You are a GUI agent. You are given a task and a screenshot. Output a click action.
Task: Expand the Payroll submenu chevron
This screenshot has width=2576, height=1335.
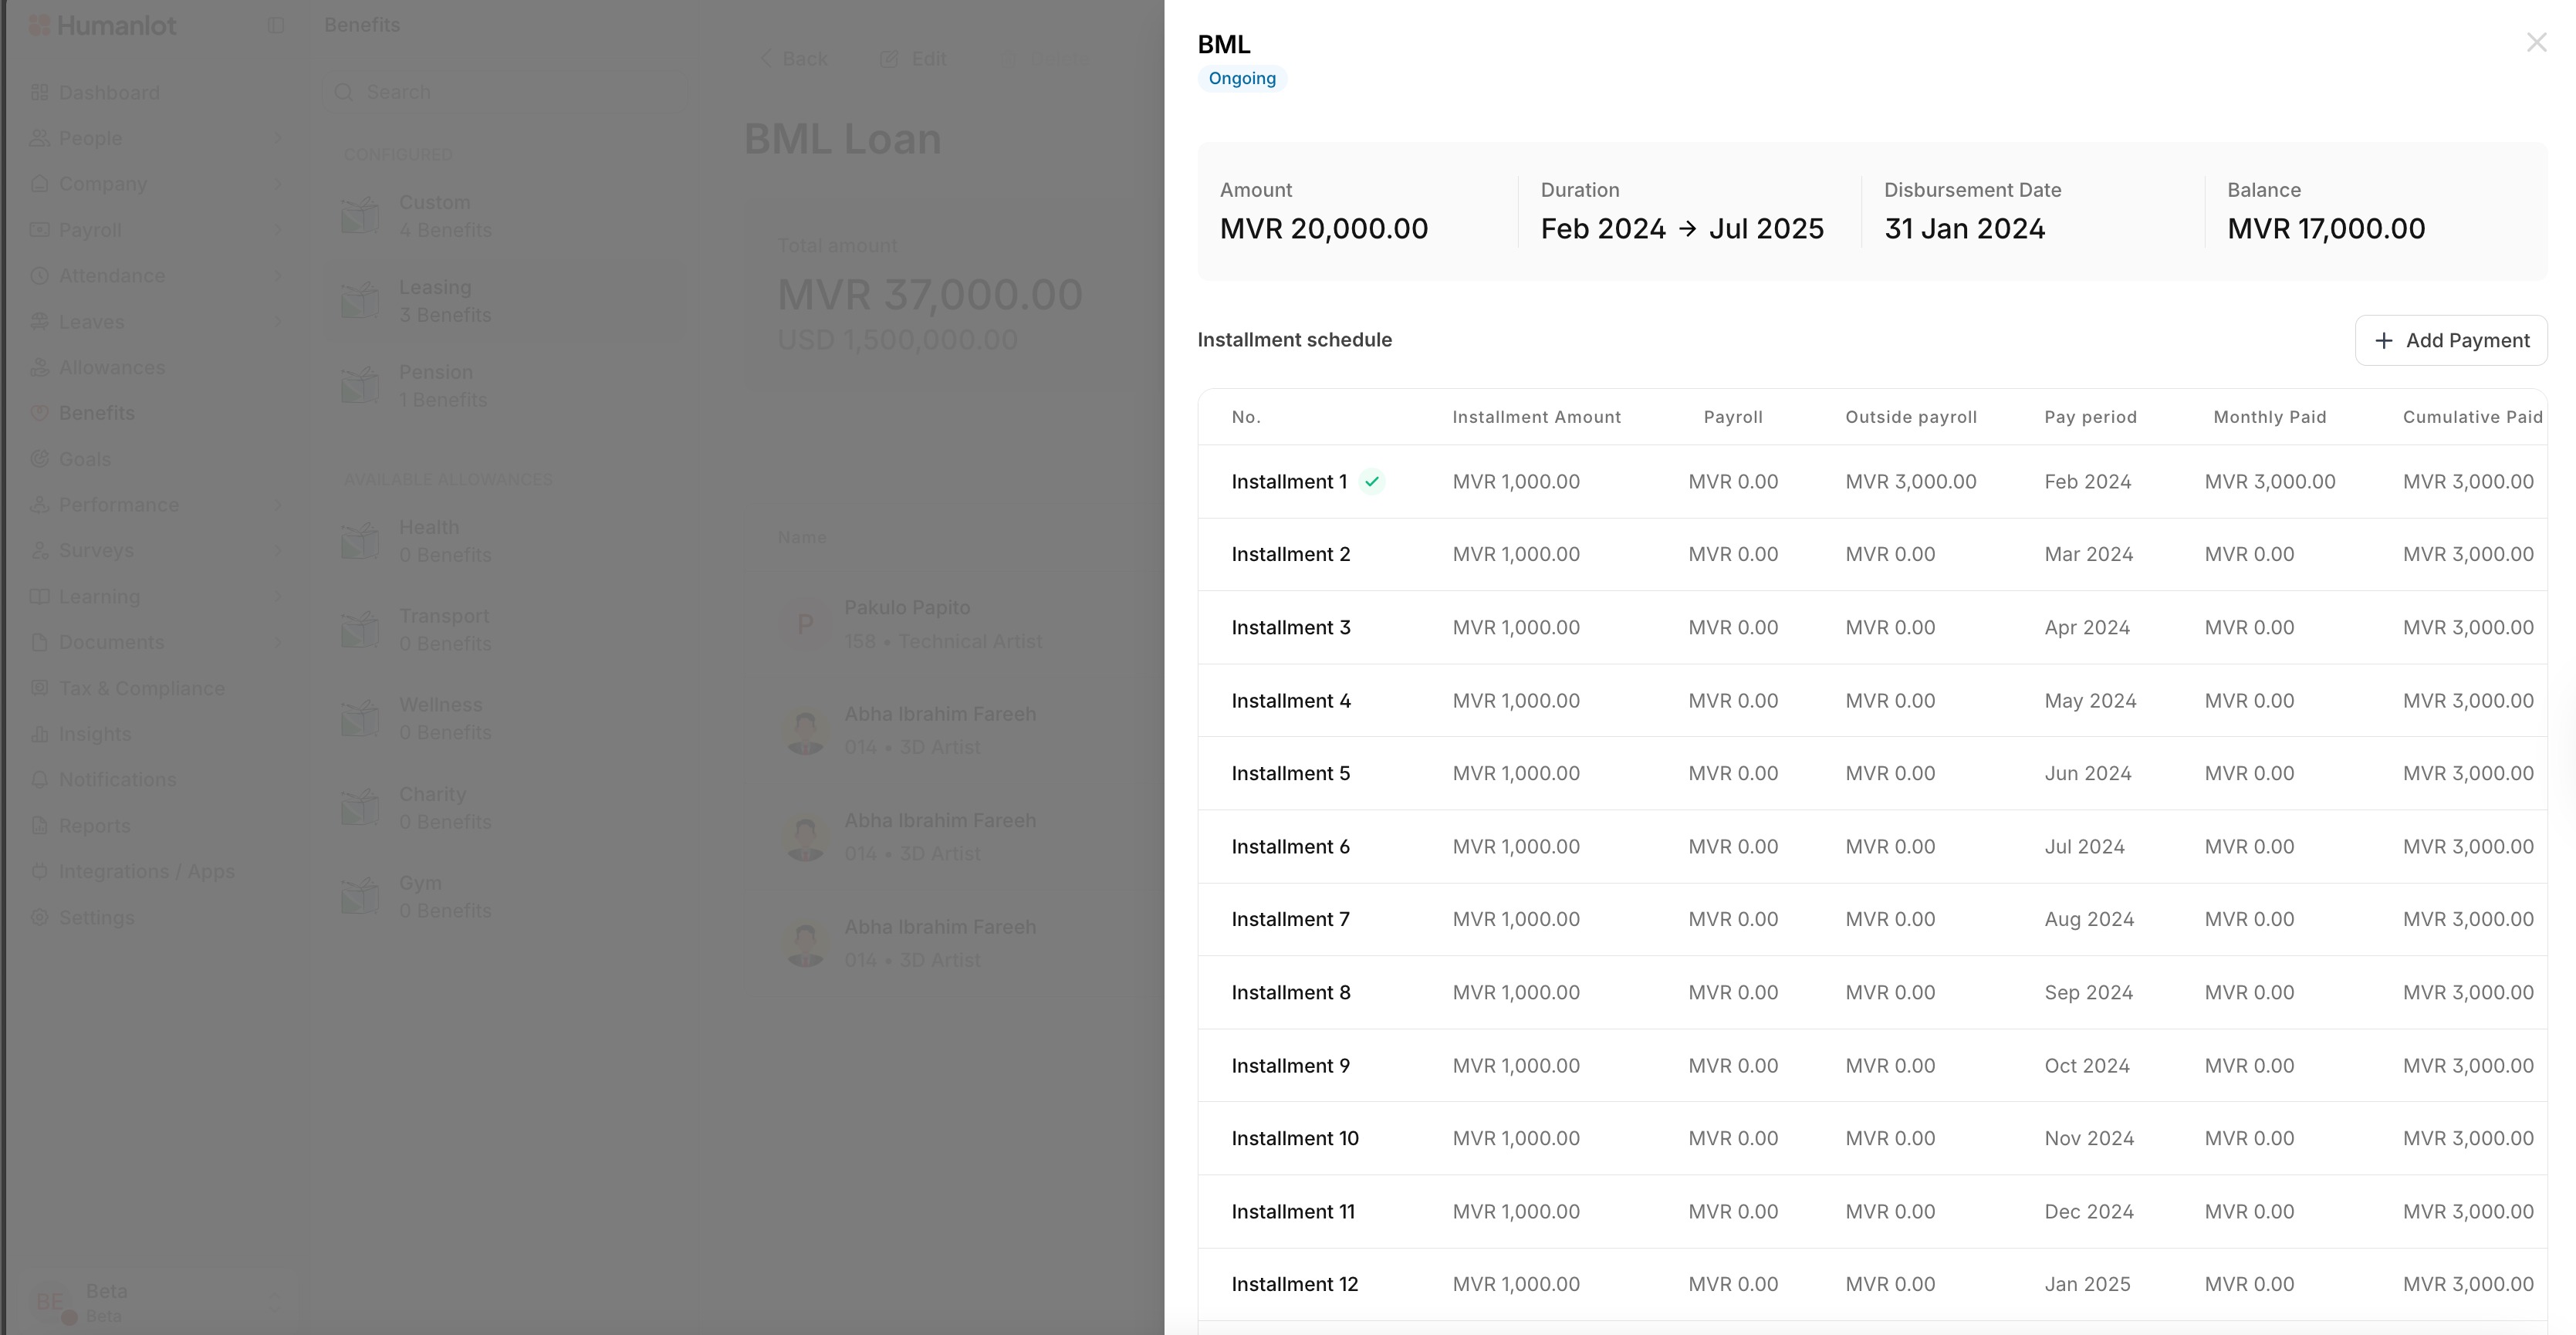pos(278,230)
